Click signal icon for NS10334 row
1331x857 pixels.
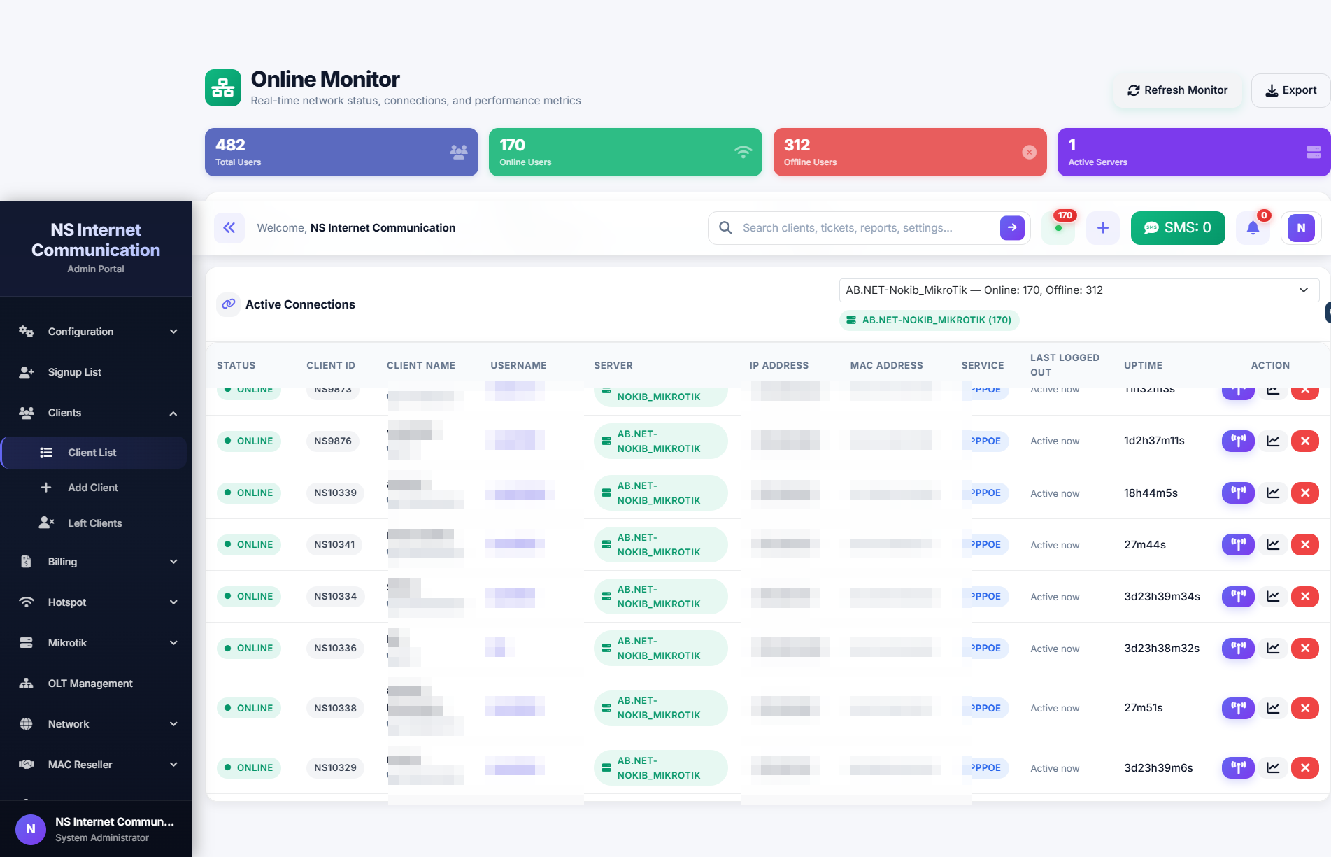(x=1238, y=596)
